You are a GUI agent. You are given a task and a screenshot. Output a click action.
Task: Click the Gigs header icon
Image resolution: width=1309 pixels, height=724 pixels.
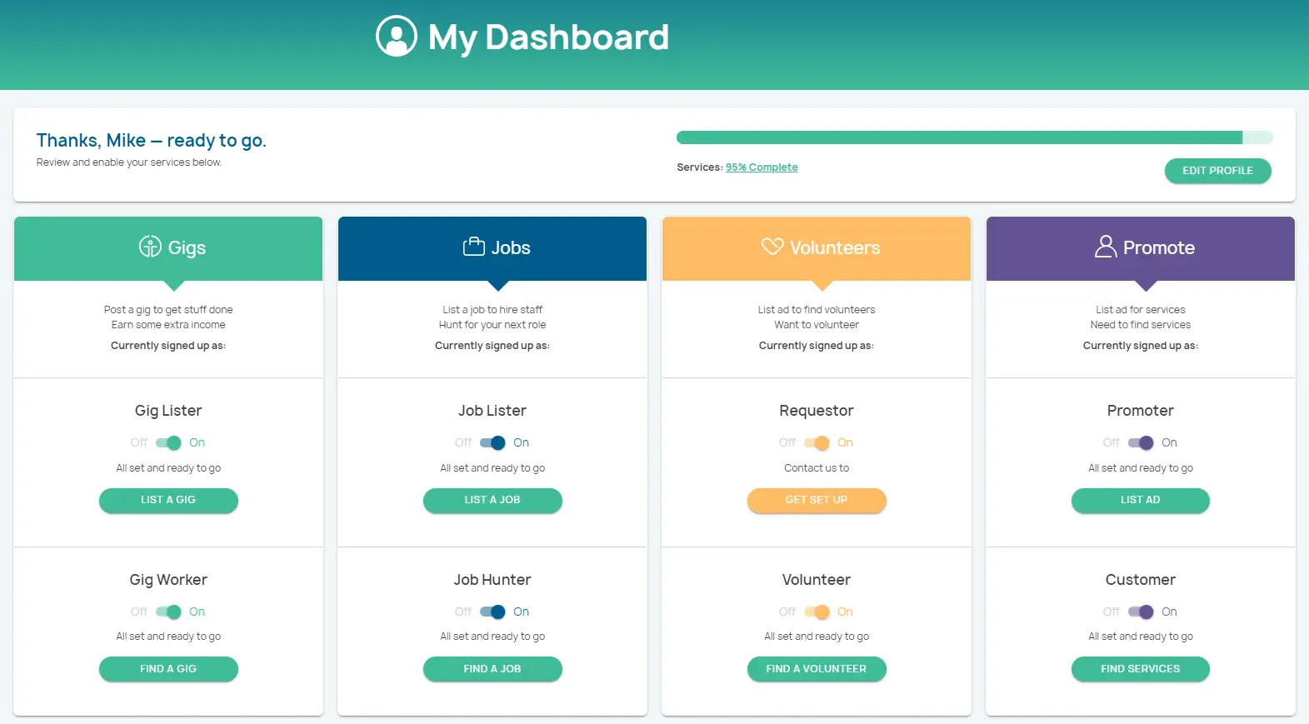coord(150,247)
